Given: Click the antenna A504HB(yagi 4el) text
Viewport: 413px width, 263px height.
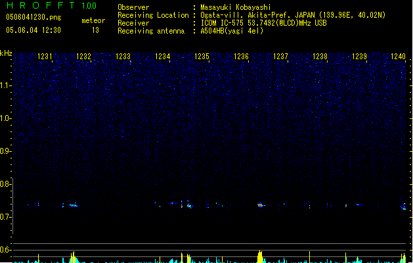Looking at the screenshot, I should pos(232,31).
